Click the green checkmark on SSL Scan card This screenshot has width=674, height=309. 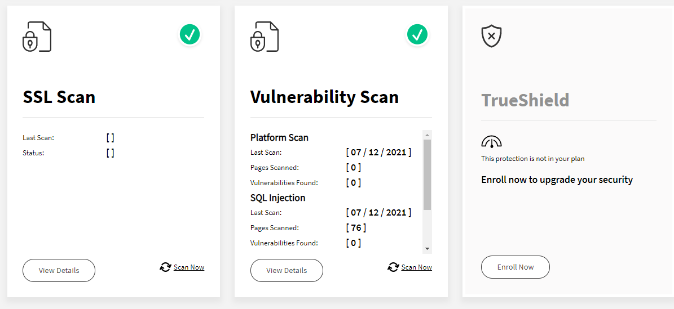(x=190, y=34)
